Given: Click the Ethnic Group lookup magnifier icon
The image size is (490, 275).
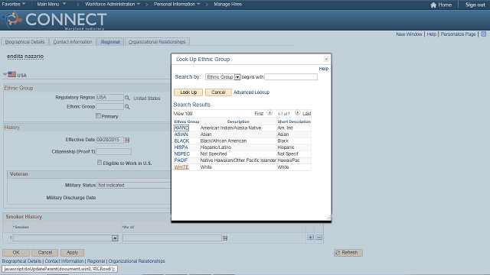Looking at the screenshot, I should pos(127,107).
